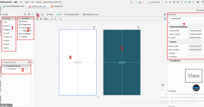Viewport: 204px width, 107px height.
Task: Reset zoom to 1:1
Action: pyautogui.click(x=162, y=97)
